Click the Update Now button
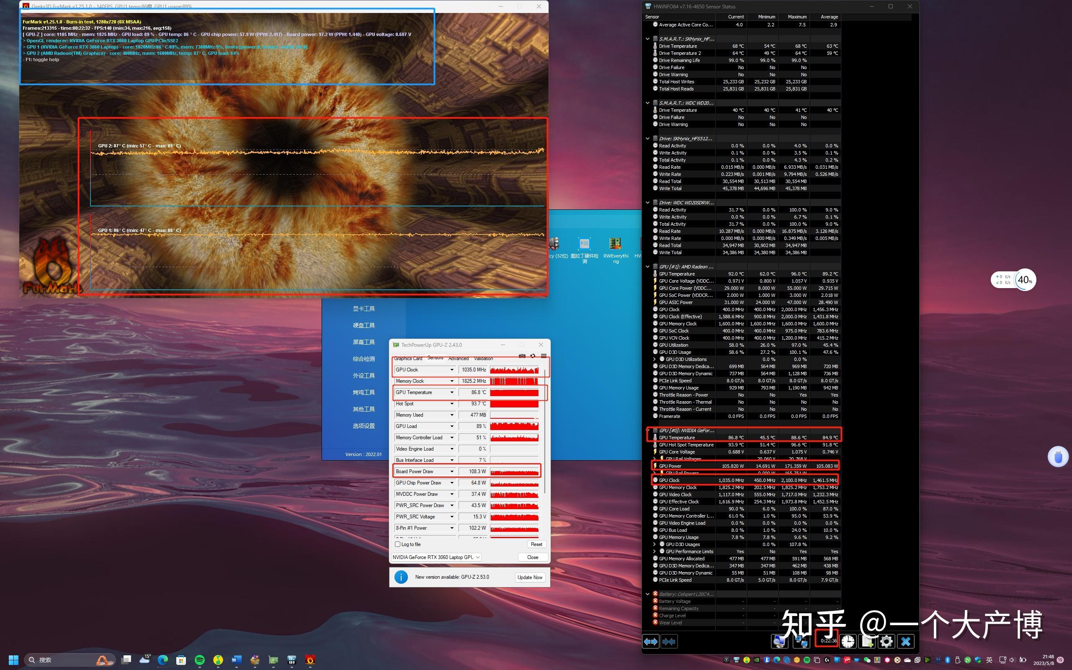Viewport: 1072px width, 670px height. click(530, 577)
